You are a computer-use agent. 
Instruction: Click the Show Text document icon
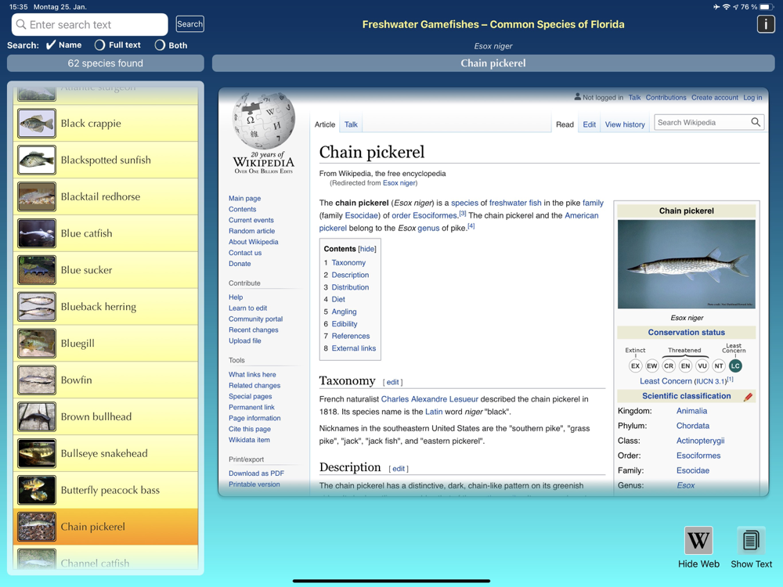click(x=751, y=540)
